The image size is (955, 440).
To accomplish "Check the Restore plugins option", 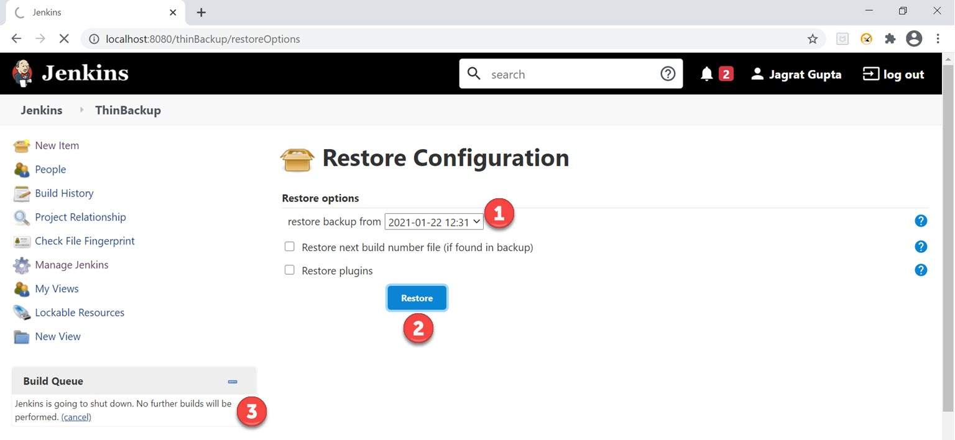I will click(x=289, y=270).
